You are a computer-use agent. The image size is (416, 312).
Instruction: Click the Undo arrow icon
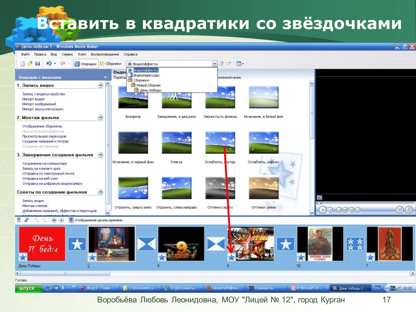[49, 63]
